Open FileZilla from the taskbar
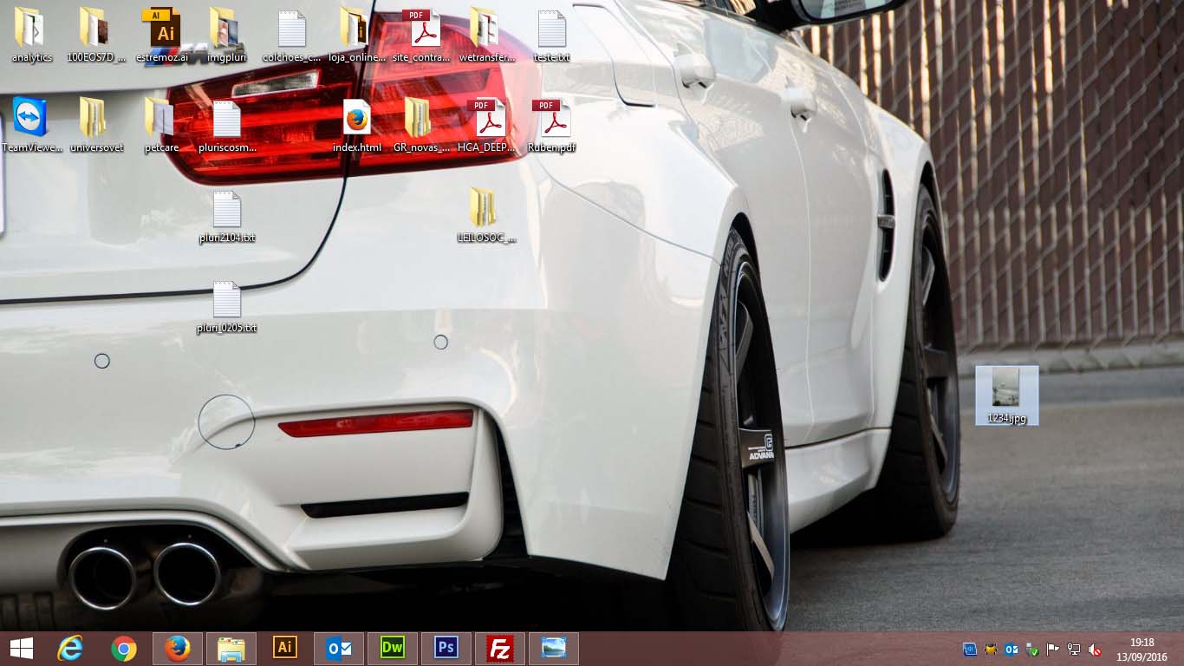 click(500, 649)
